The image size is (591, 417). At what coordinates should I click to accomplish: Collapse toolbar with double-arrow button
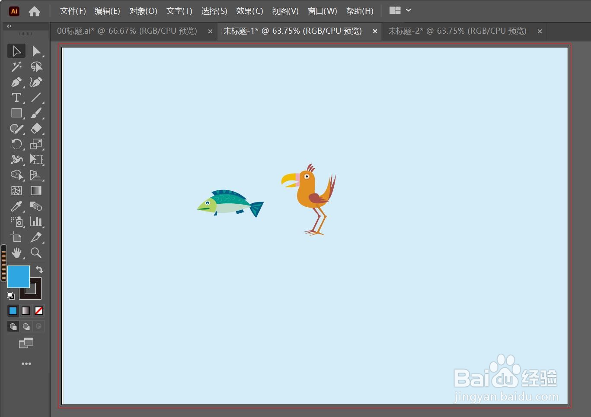pos(9,26)
